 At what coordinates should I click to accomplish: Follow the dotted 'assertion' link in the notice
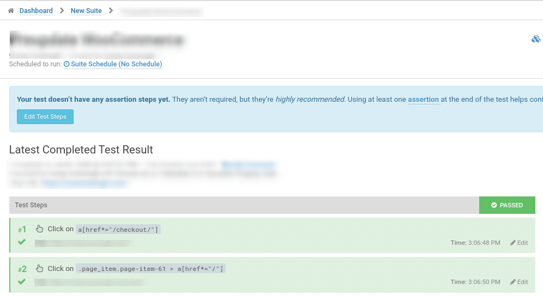click(423, 100)
